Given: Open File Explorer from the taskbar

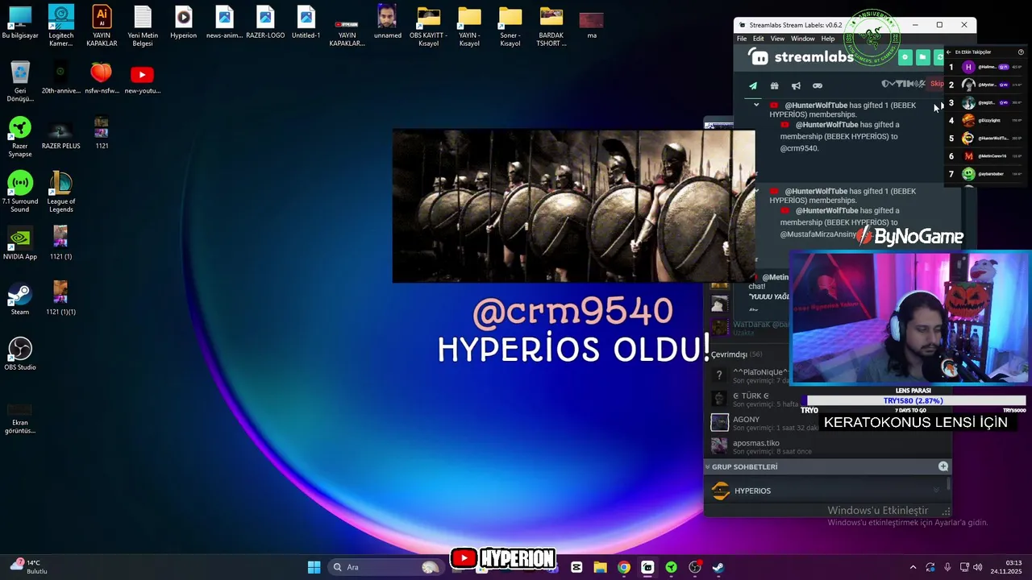Looking at the screenshot, I should 600,567.
